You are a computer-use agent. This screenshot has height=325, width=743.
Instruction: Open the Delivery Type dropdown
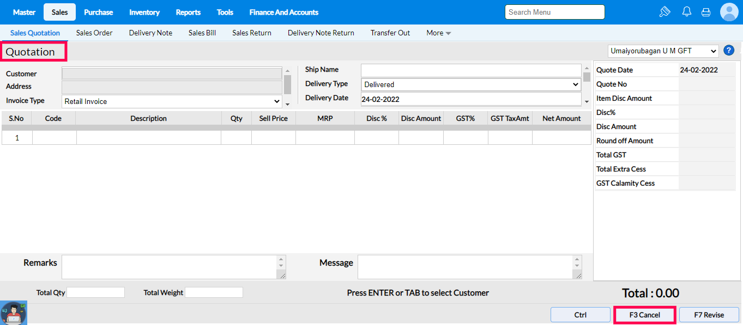pyautogui.click(x=471, y=84)
